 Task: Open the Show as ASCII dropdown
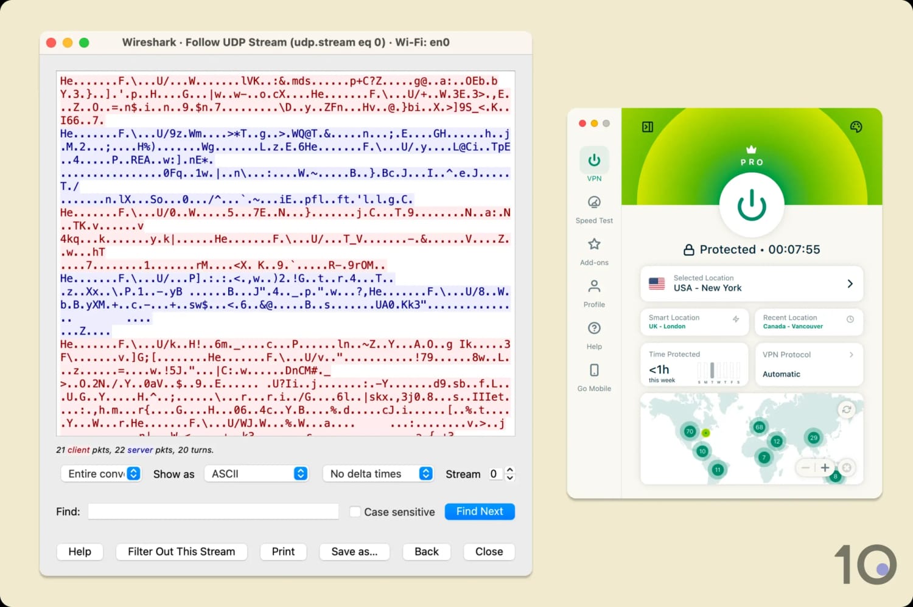coord(256,474)
